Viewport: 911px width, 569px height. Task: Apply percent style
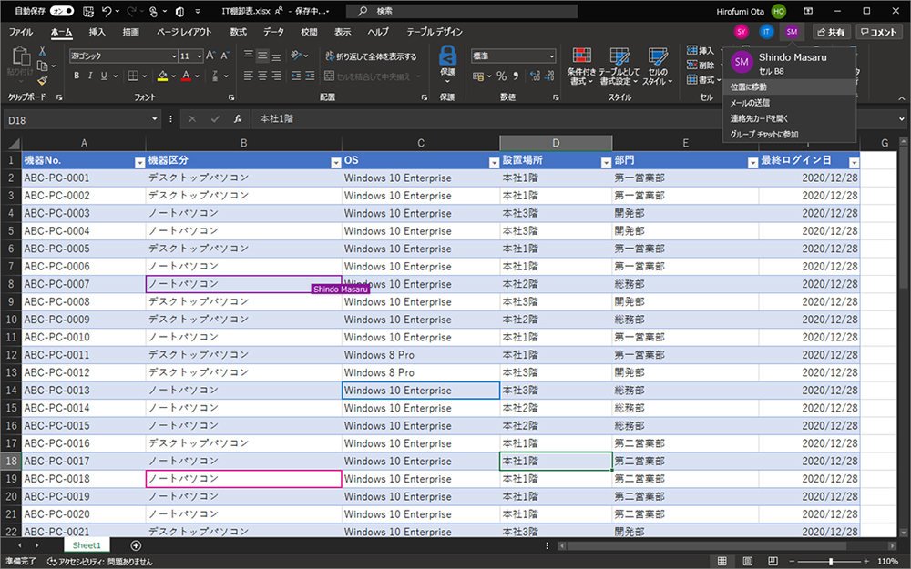501,76
